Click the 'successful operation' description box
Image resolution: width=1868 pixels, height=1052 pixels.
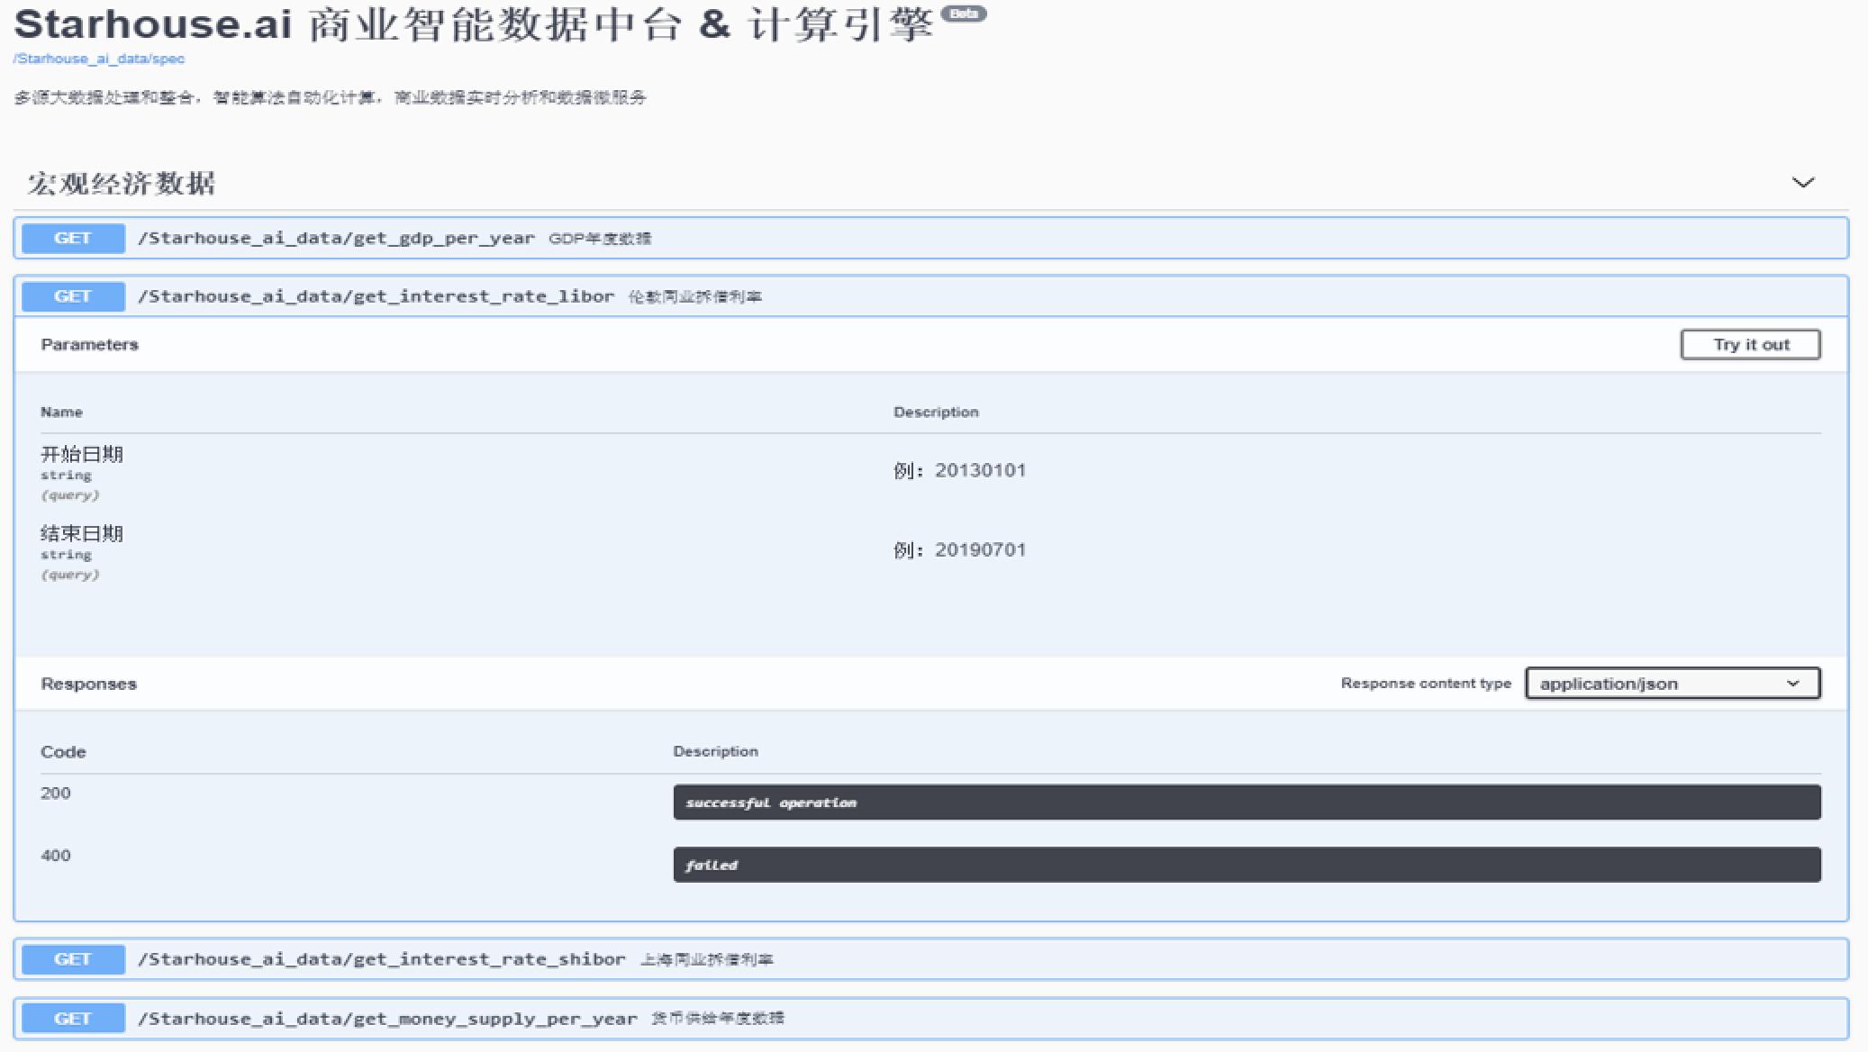(x=1247, y=803)
